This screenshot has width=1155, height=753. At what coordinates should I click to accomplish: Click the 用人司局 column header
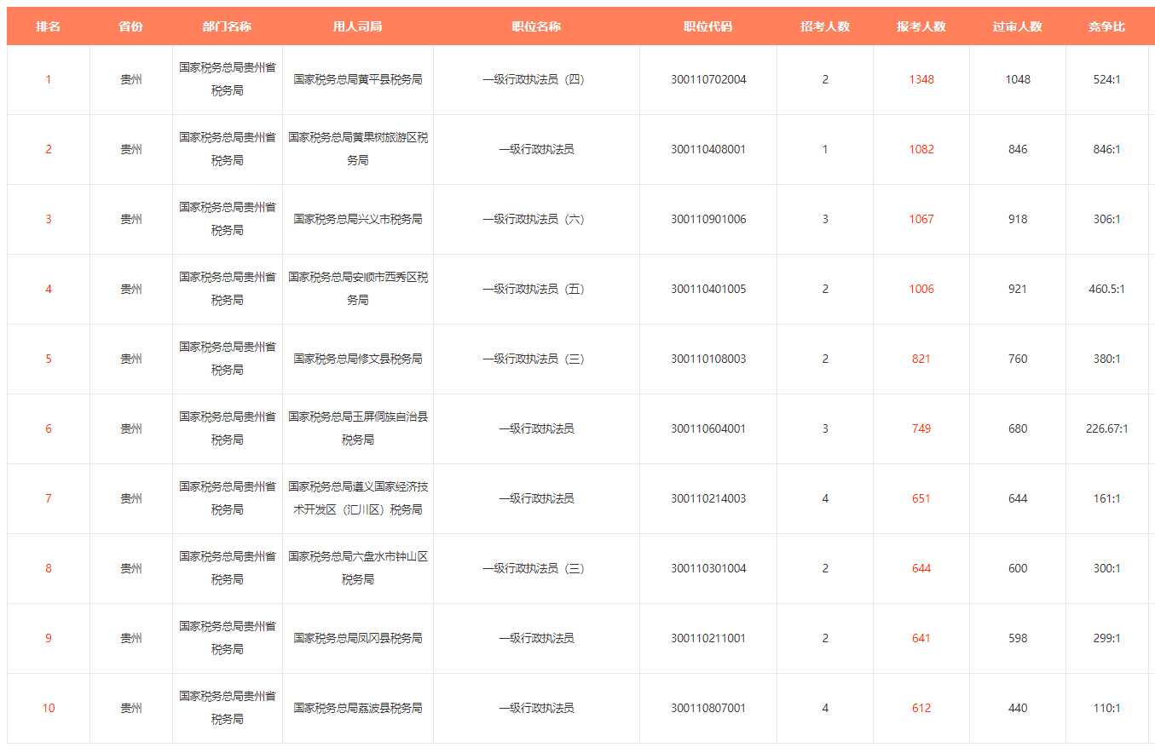coord(357,26)
